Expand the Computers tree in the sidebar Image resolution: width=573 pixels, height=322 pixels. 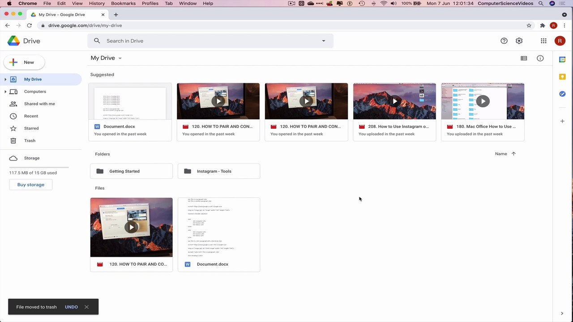click(x=5, y=92)
